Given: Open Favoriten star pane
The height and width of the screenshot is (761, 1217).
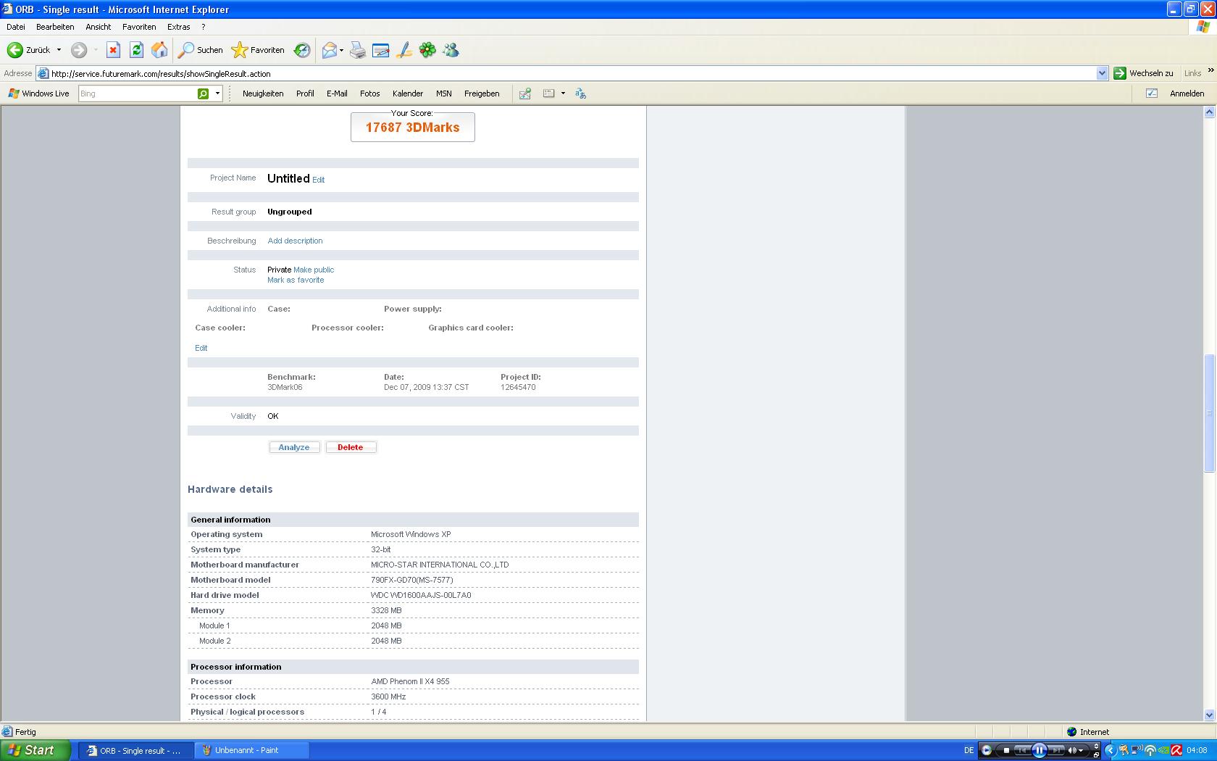Looking at the screenshot, I should point(258,50).
